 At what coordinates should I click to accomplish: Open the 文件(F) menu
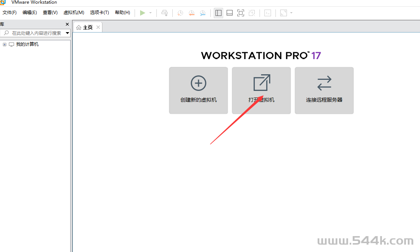tap(10, 13)
